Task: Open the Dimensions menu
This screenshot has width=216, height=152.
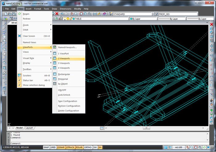Action: click(x=66, y=9)
